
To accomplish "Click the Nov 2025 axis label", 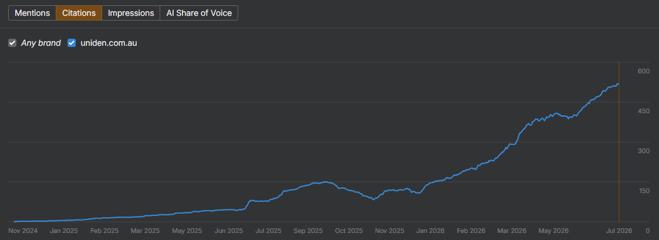I will (390, 231).
